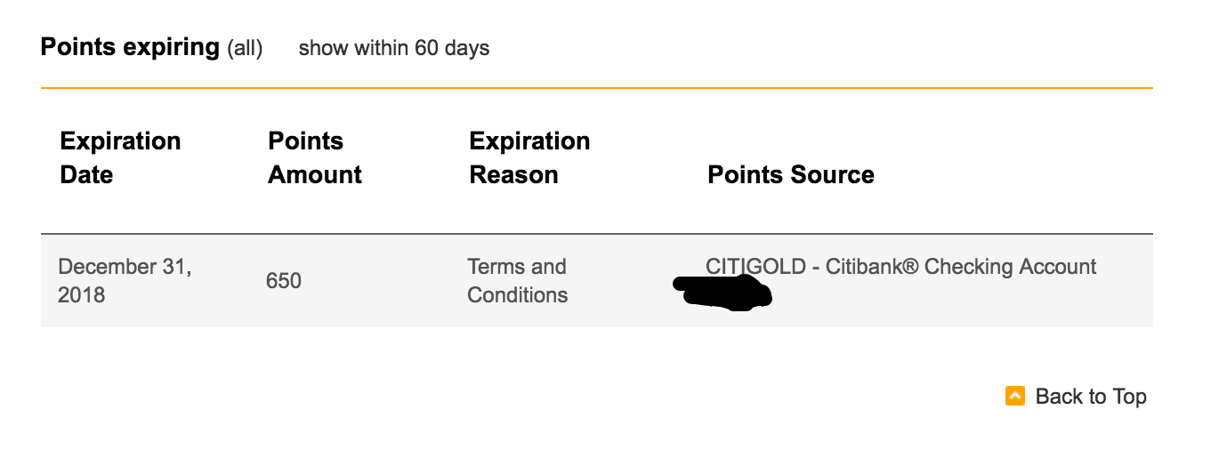Click the Points Source column header
Viewport: 1219px width, 466px height.
(x=791, y=174)
